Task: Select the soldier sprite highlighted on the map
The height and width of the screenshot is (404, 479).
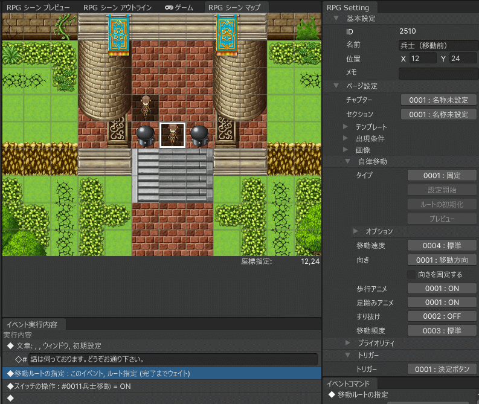Action: pyautogui.click(x=173, y=135)
